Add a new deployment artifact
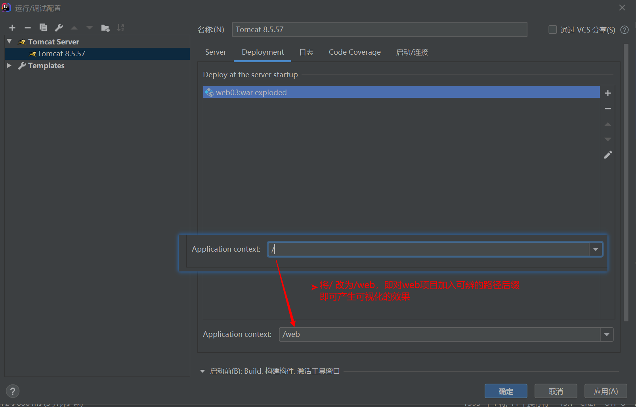 [x=607, y=93]
